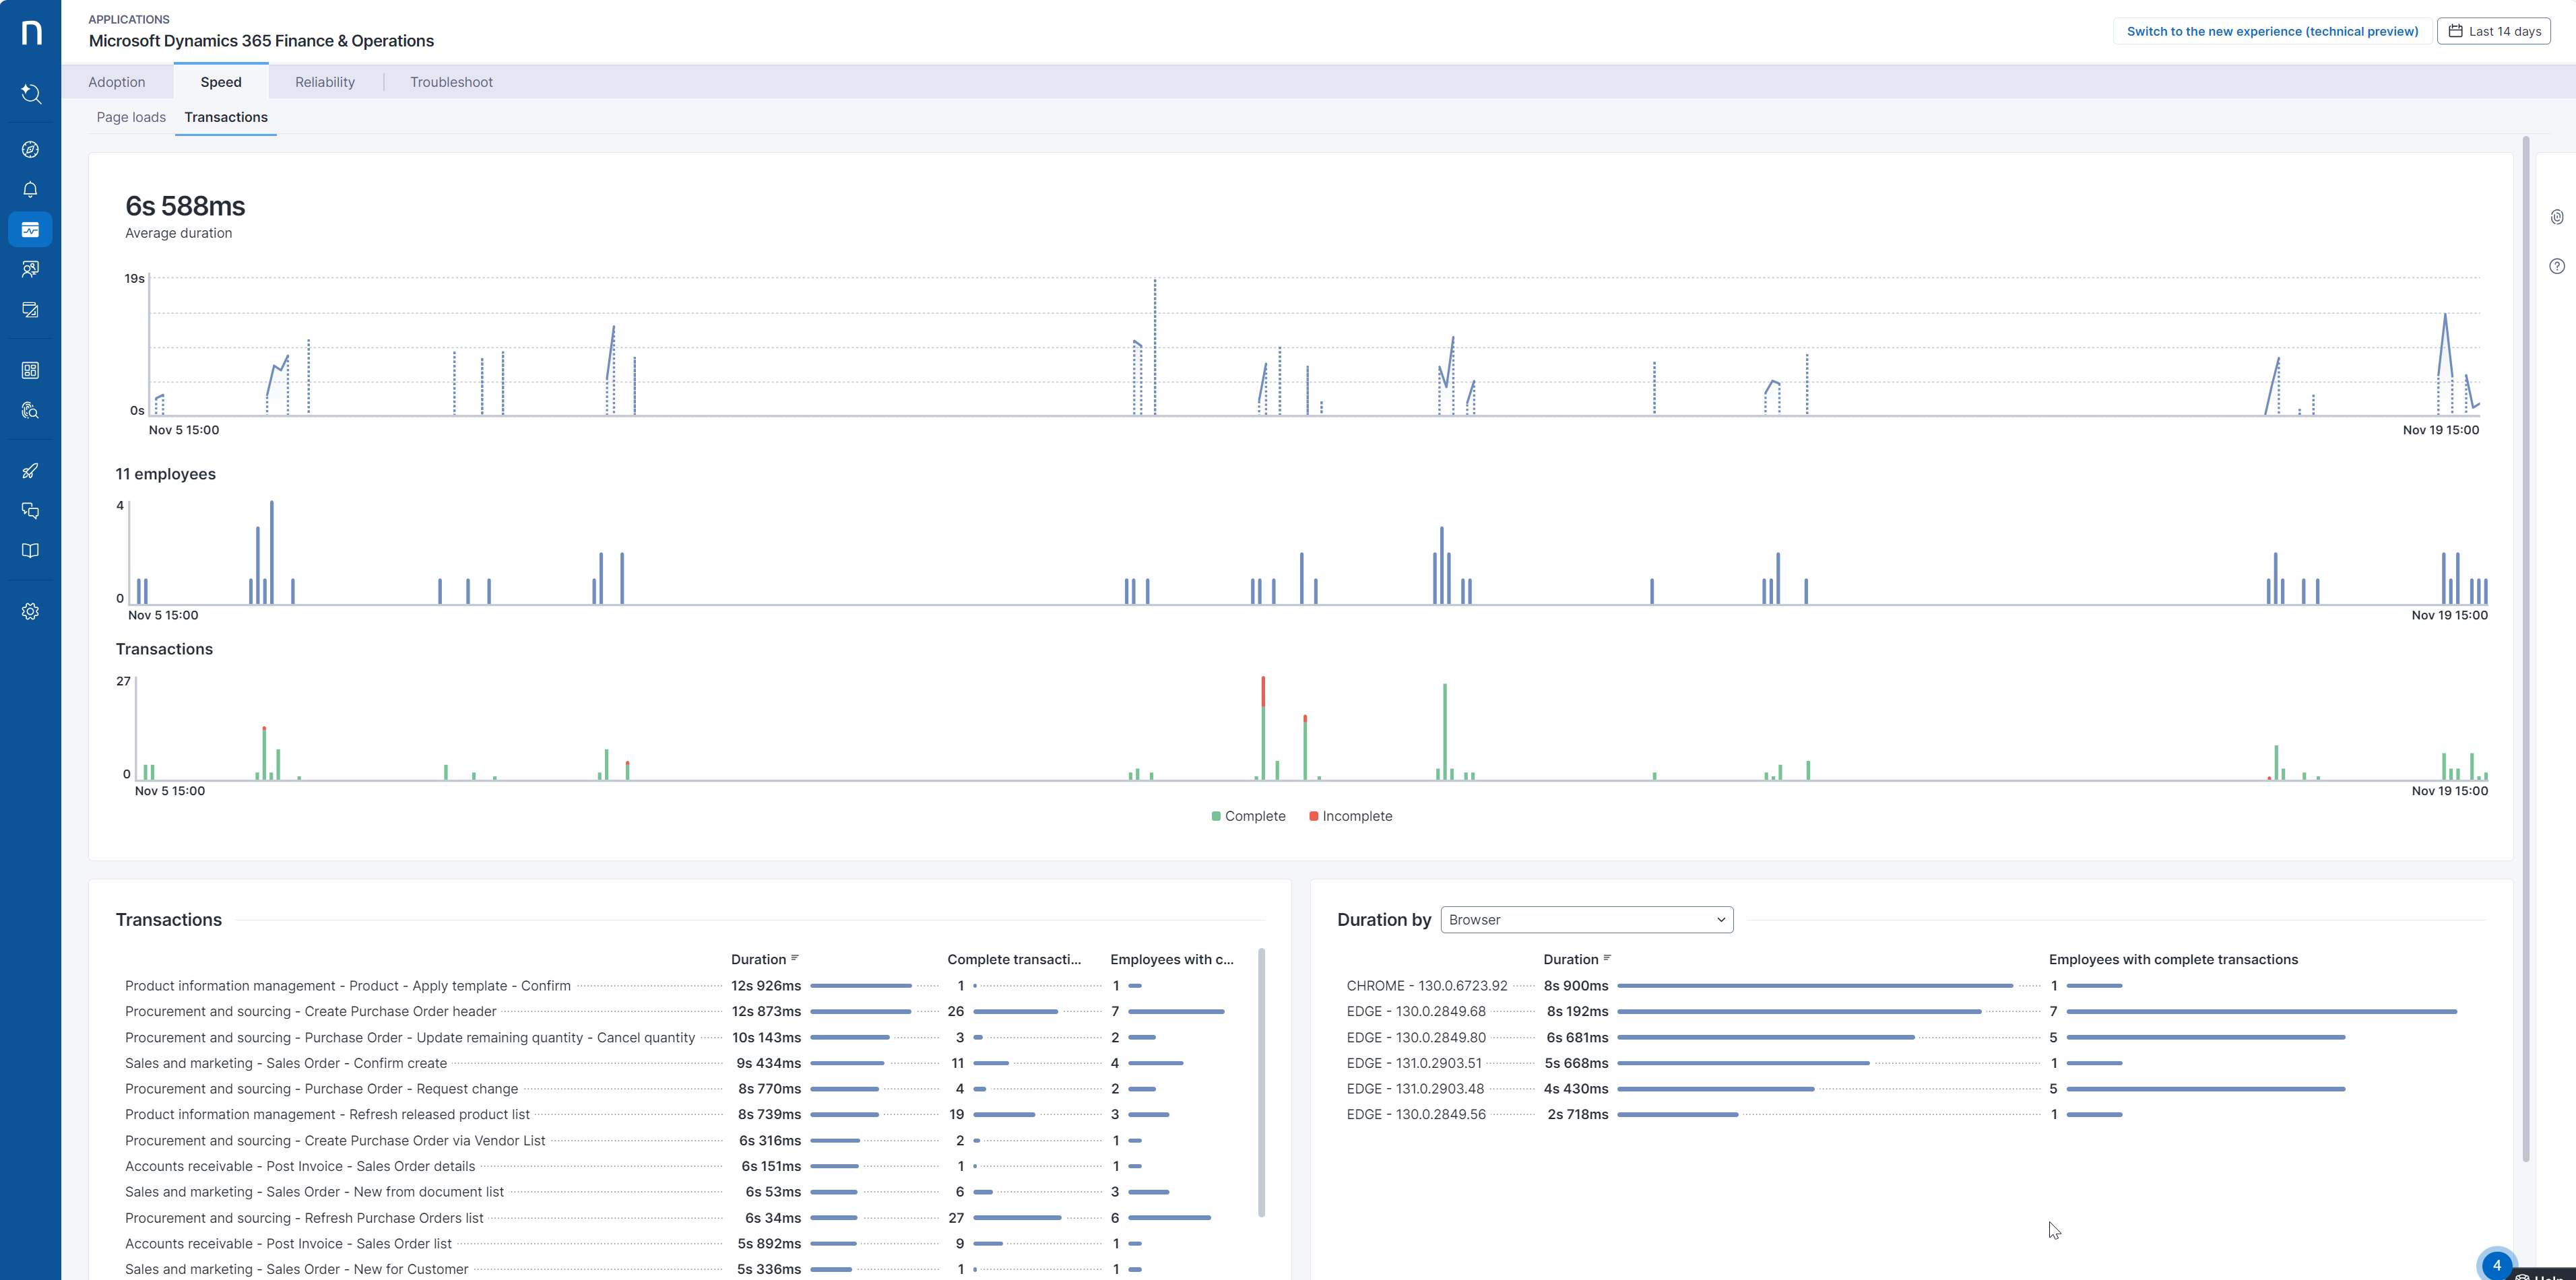
Task: Open the Last 14 days time picker
Action: 2494,31
